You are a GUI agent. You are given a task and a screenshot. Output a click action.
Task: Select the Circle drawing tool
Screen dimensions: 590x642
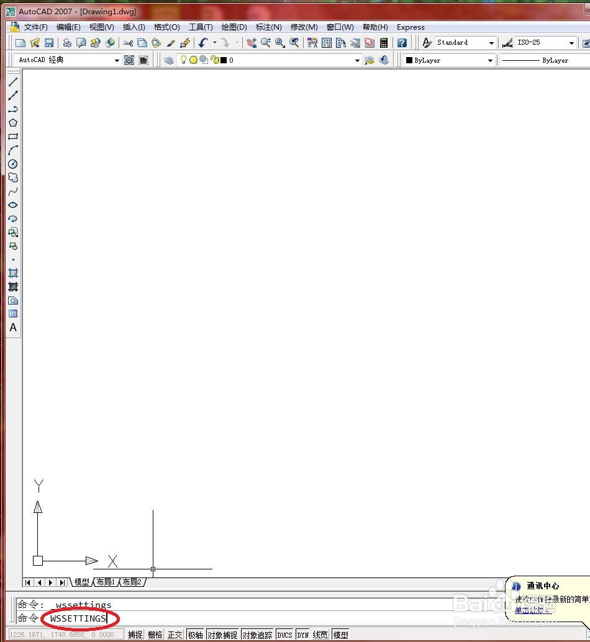(x=13, y=164)
